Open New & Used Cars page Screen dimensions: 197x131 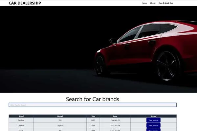tap(166, 3)
